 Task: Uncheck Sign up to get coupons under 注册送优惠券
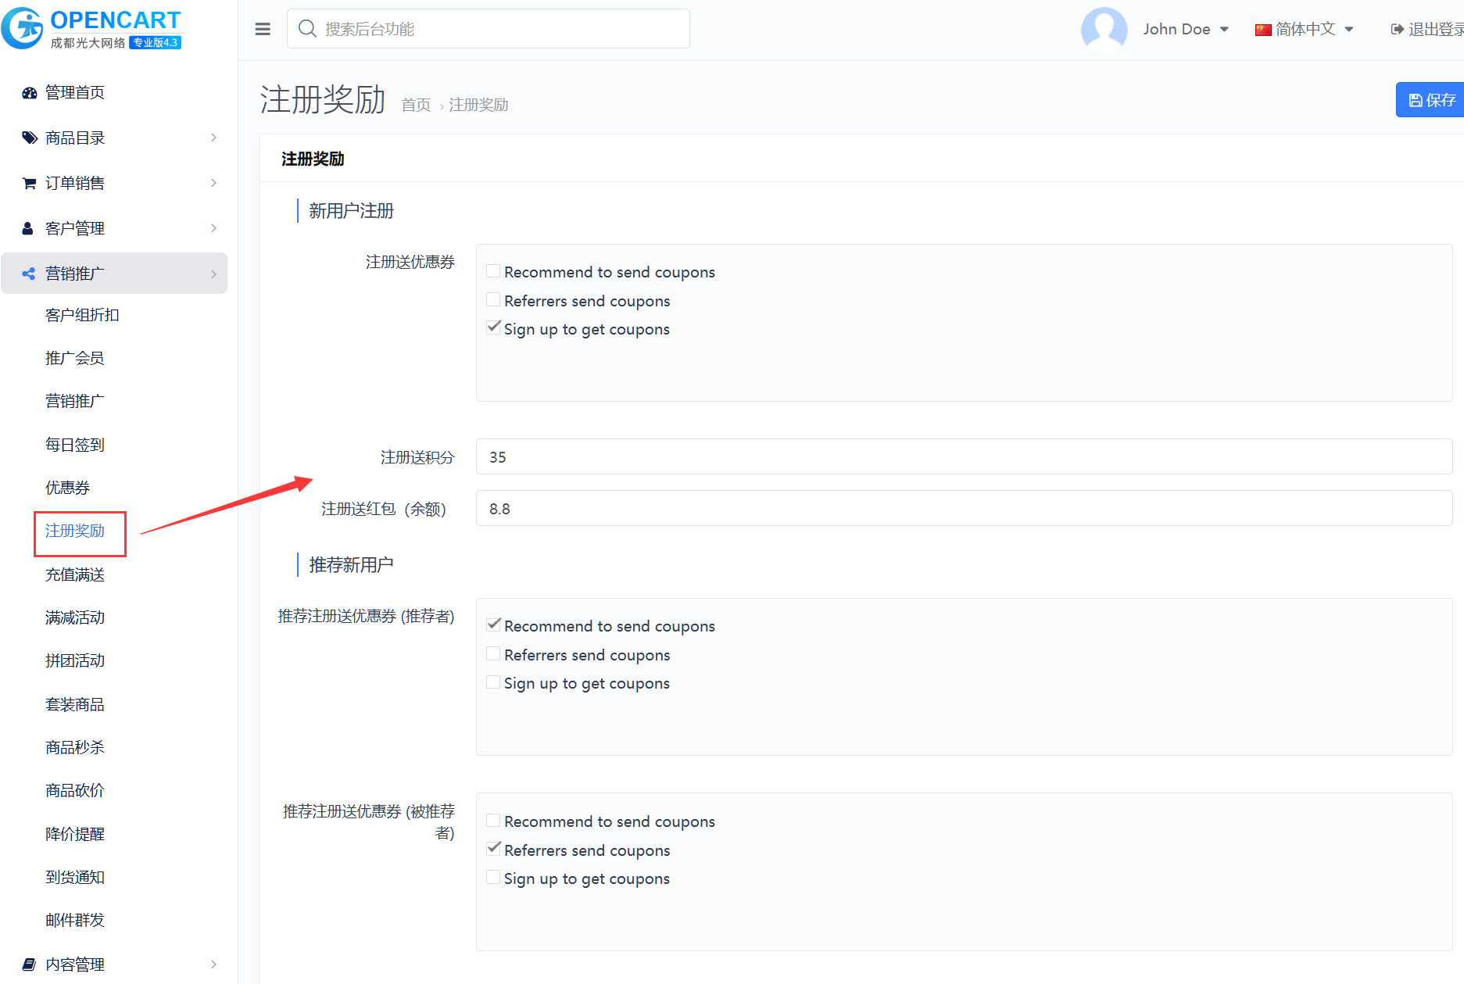[493, 328]
